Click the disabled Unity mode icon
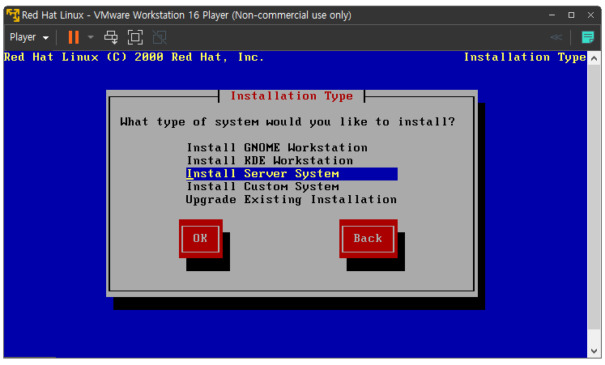605x365 pixels. (160, 37)
